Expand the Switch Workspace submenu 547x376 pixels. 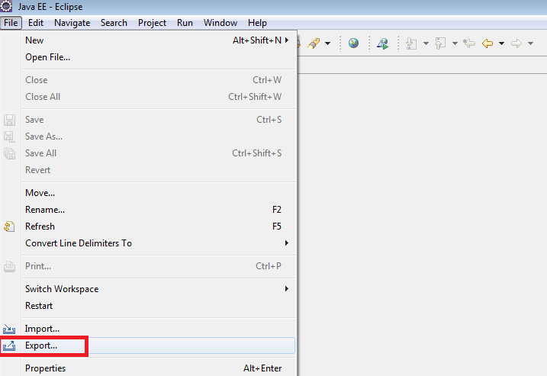click(x=159, y=289)
